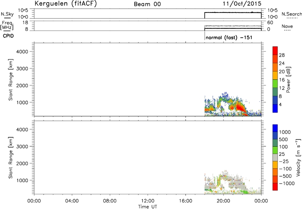Click the "Kerguelen (fitACF)" title text
Screen dimensions: 302x209
(x=65, y=4)
